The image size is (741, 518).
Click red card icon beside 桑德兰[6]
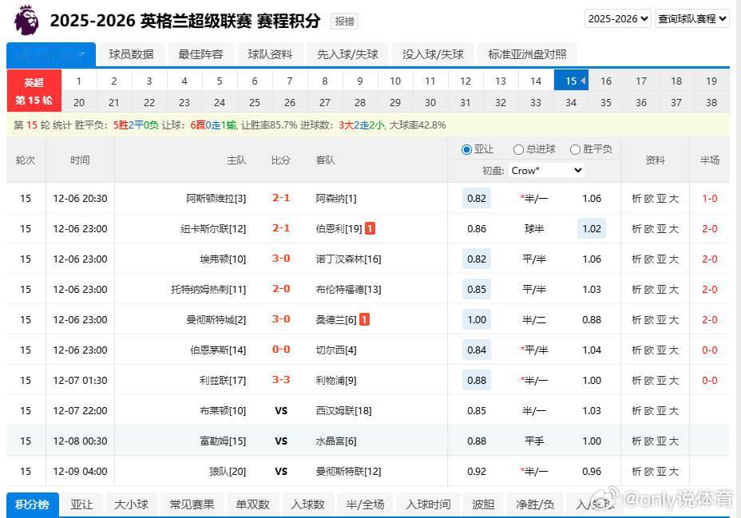(x=364, y=319)
